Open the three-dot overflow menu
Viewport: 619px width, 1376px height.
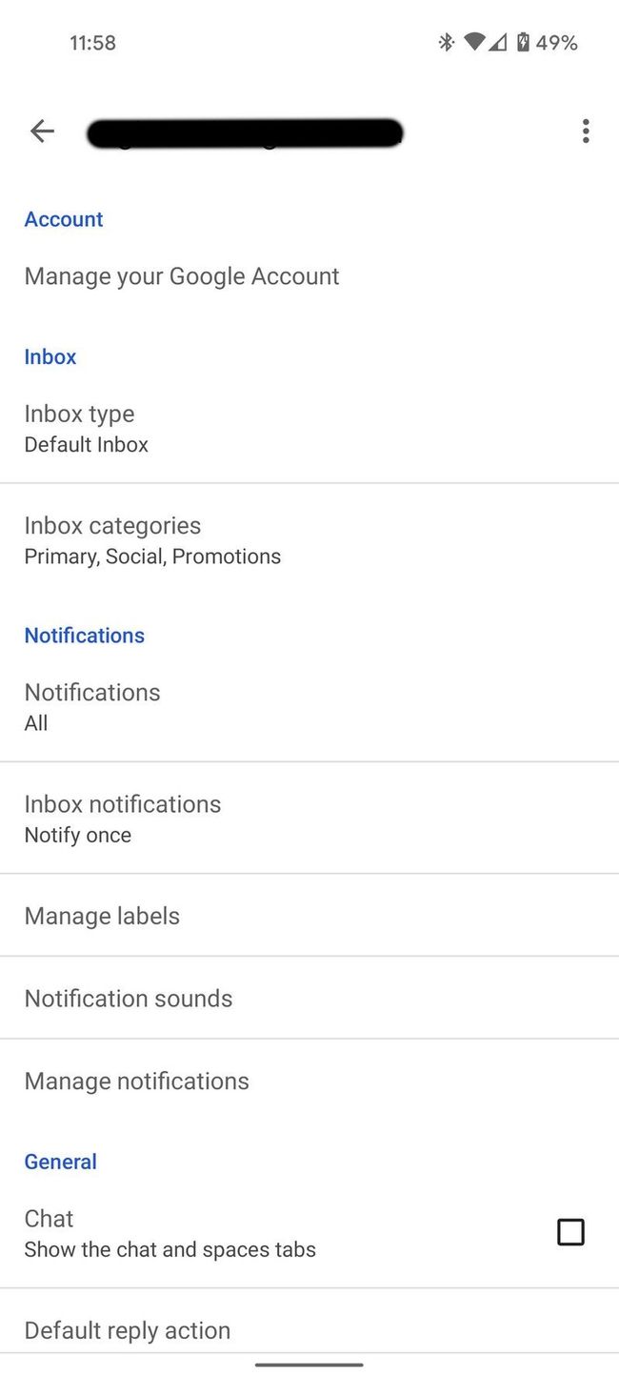tap(585, 132)
